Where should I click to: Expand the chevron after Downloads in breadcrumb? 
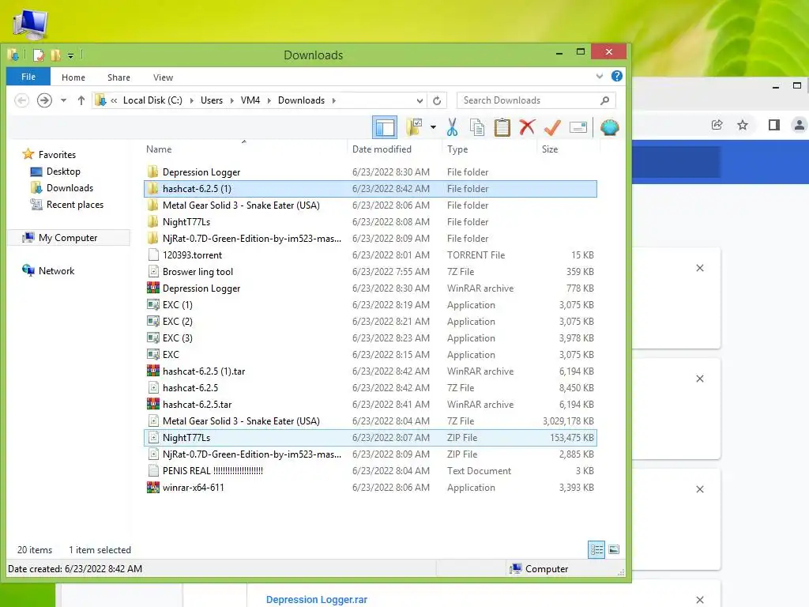[x=334, y=100]
